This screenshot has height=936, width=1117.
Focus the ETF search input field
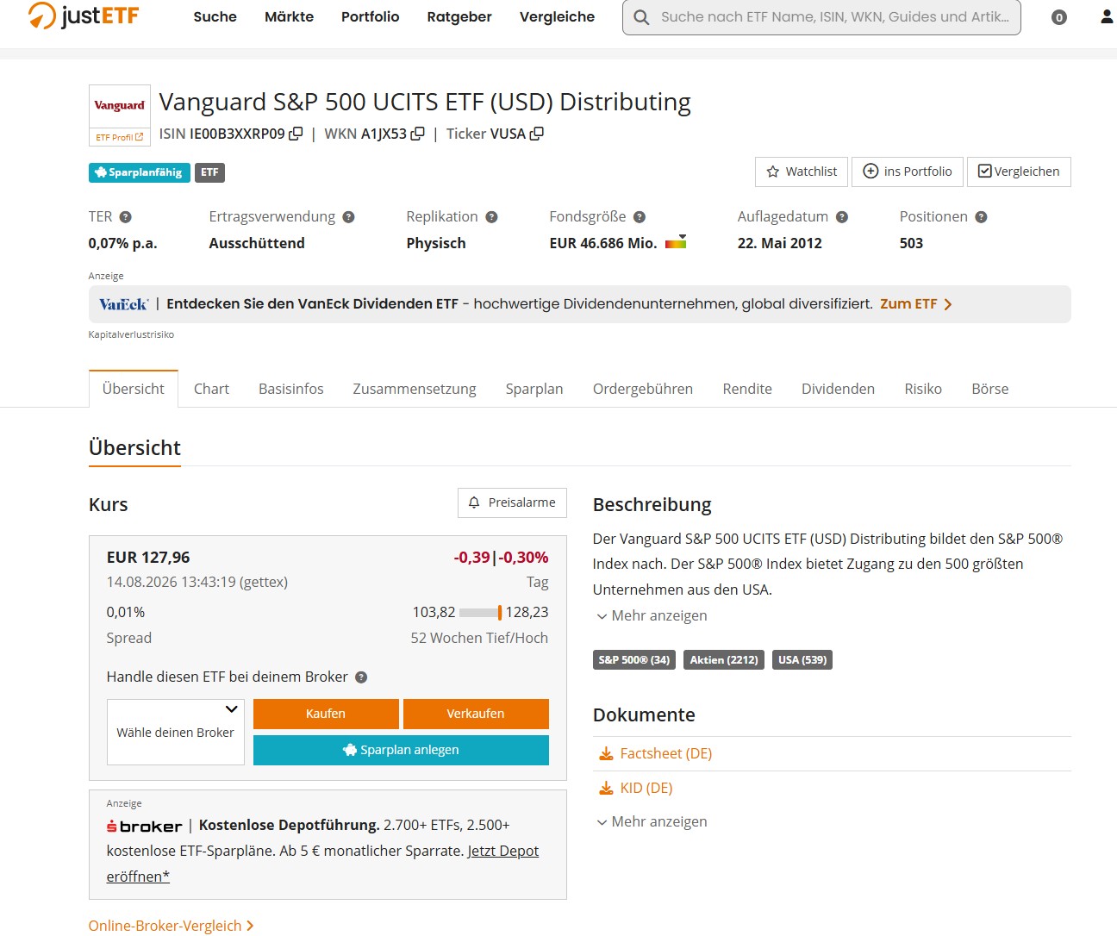tap(821, 17)
